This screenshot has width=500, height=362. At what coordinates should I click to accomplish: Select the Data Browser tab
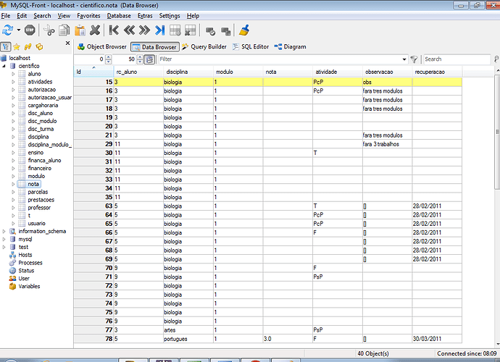point(155,47)
